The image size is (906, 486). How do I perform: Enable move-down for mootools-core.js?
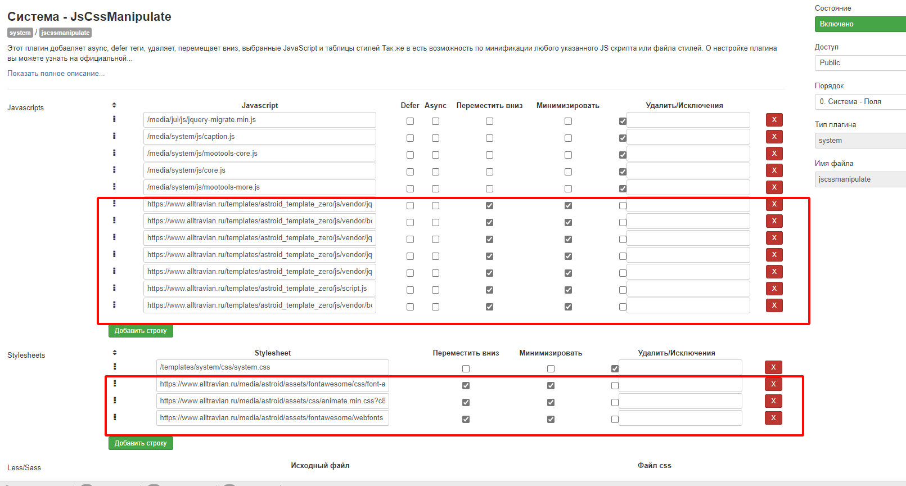(489, 155)
